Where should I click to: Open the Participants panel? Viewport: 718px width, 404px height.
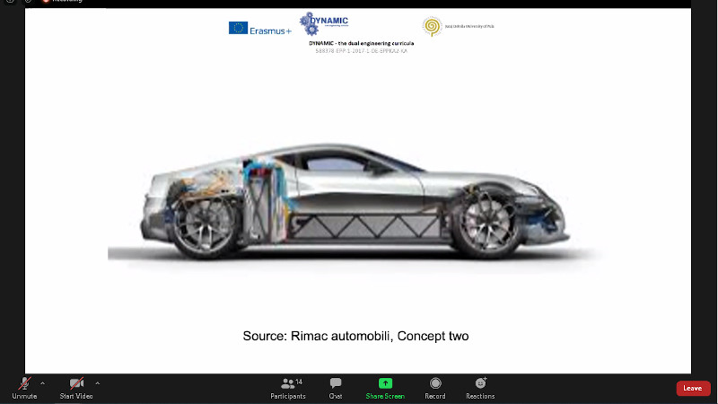pyautogui.click(x=288, y=388)
